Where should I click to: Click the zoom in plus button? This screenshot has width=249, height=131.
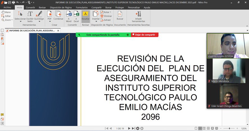(x=237, y=128)
